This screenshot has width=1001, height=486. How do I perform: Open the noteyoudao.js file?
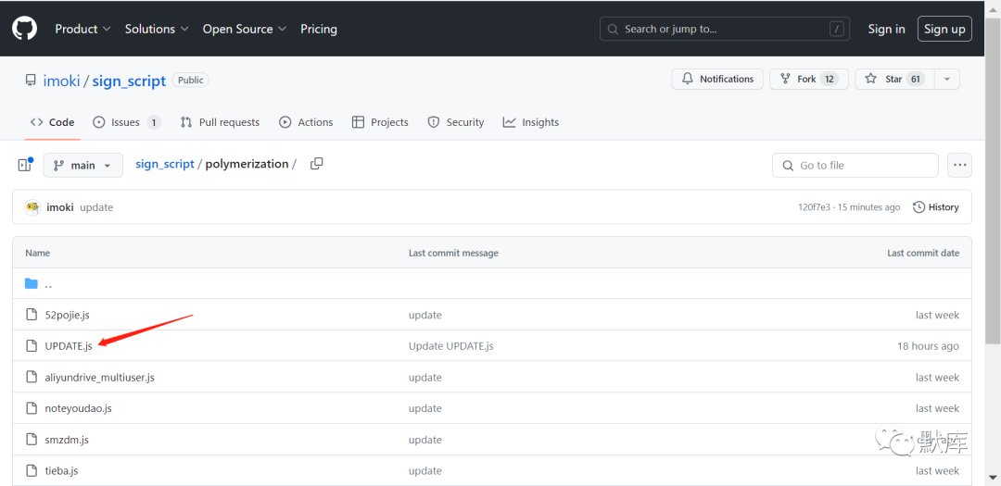pos(78,408)
